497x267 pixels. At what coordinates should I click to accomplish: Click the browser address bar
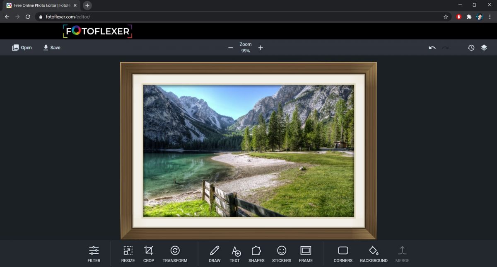[x=124, y=17]
